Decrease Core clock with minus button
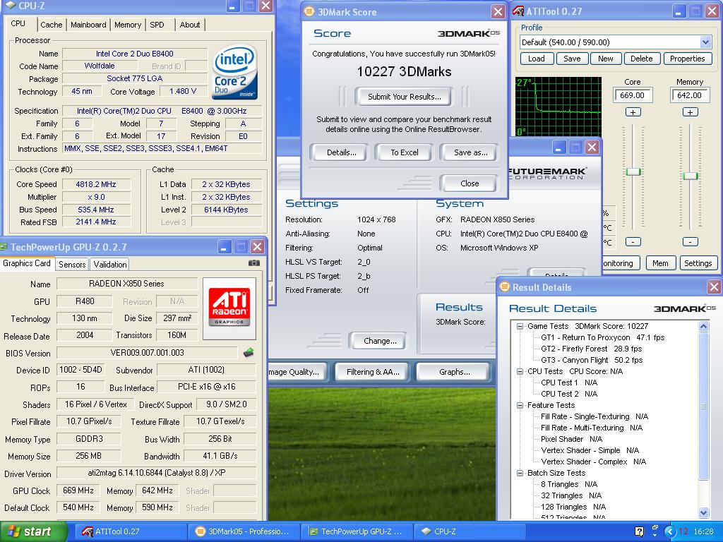 point(633,241)
